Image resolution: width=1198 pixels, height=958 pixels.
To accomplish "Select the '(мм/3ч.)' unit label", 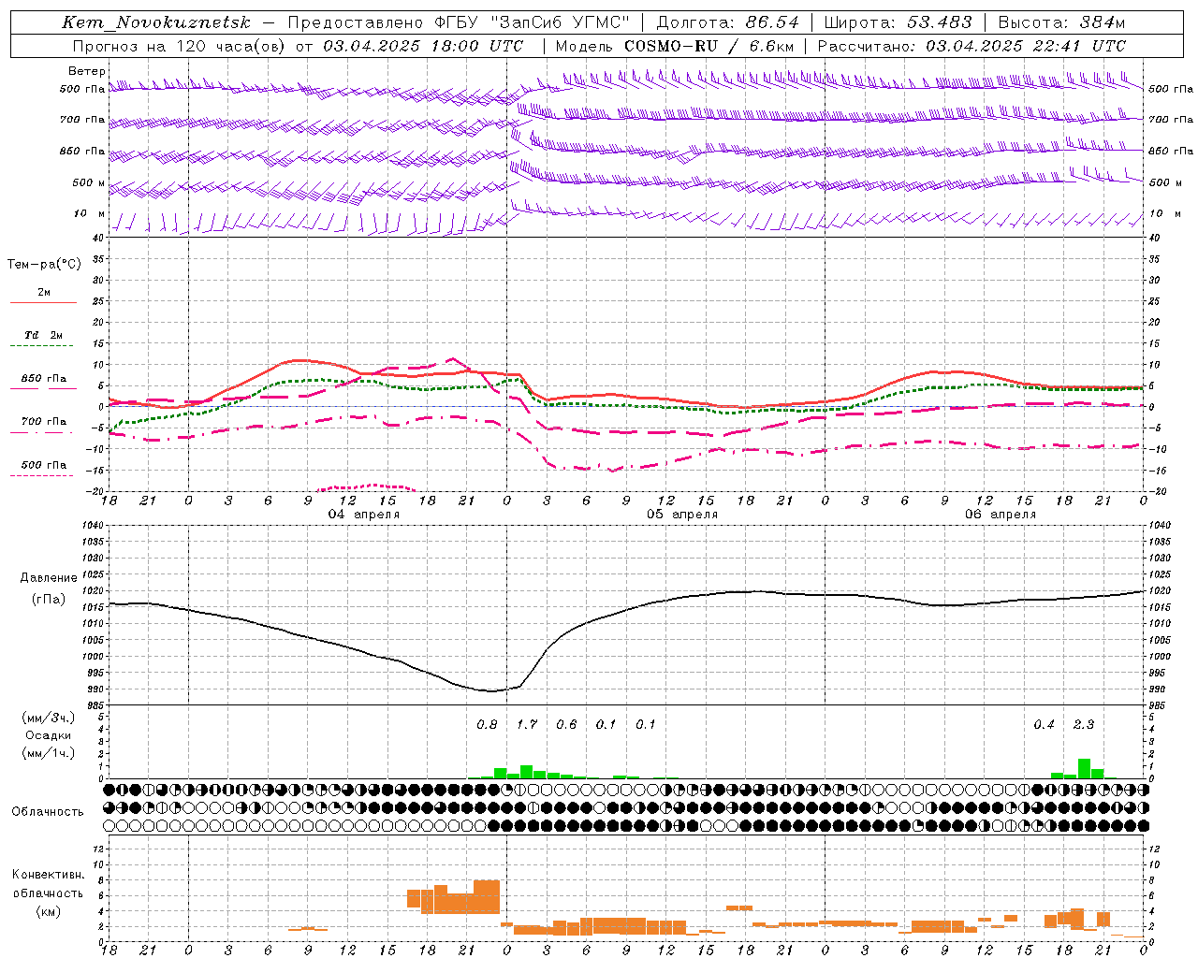I will tap(48, 718).
